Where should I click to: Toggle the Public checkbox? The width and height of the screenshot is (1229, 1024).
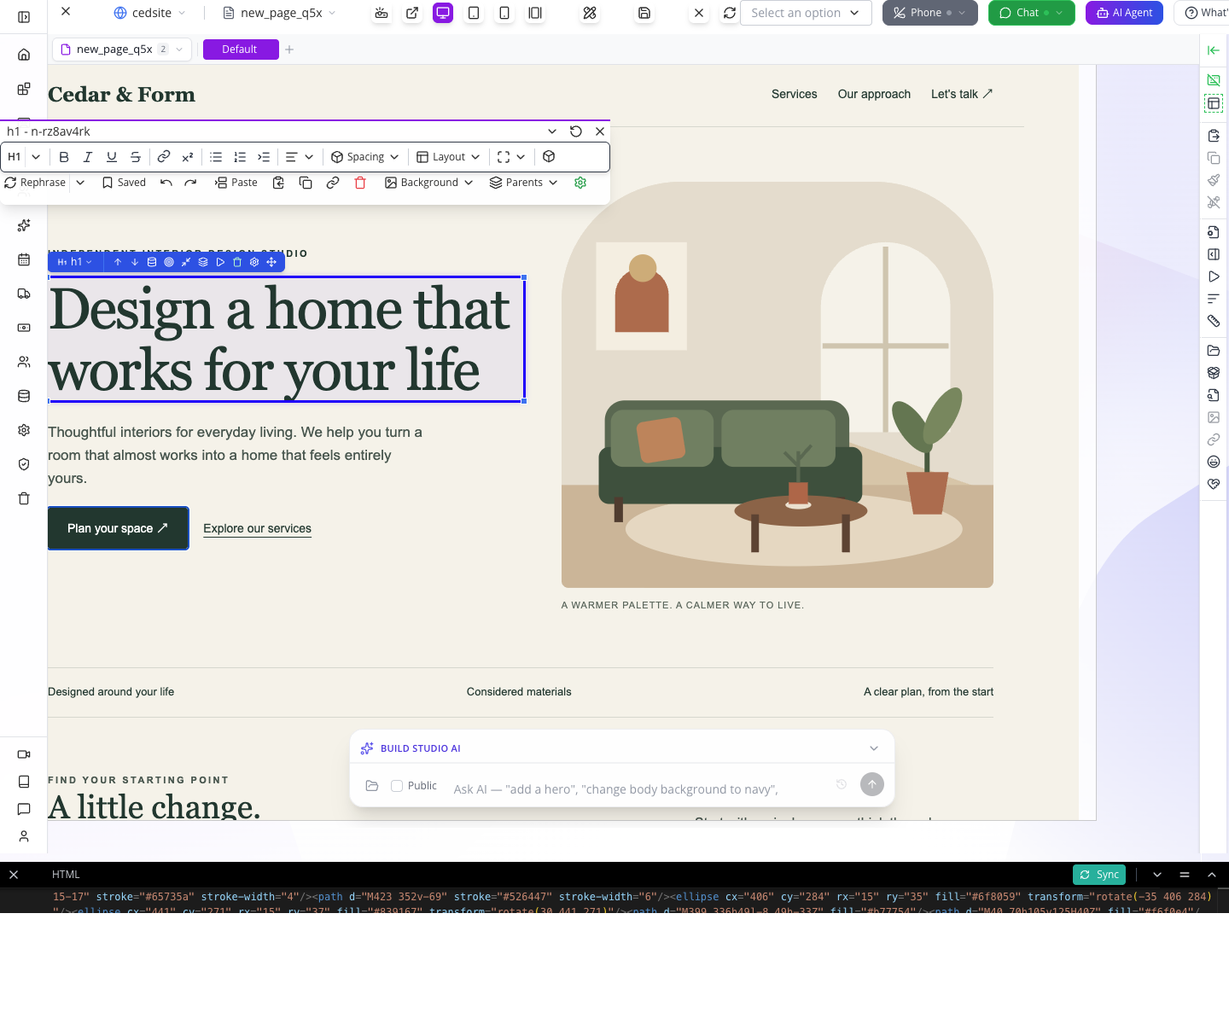[x=397, y=786]
